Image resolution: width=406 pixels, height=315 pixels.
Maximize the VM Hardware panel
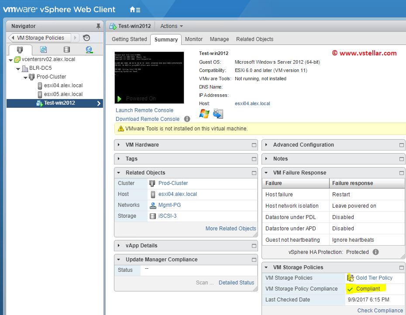[254, 145]
